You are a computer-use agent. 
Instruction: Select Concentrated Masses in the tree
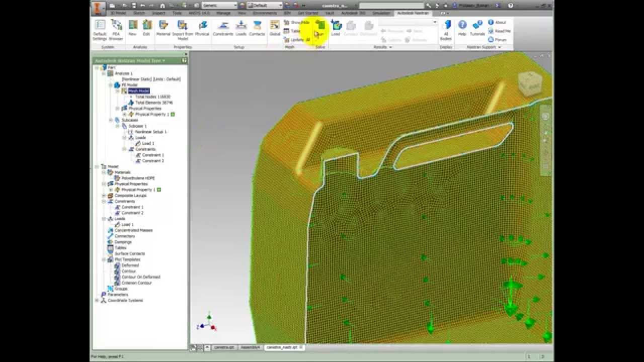click(133, 230)
